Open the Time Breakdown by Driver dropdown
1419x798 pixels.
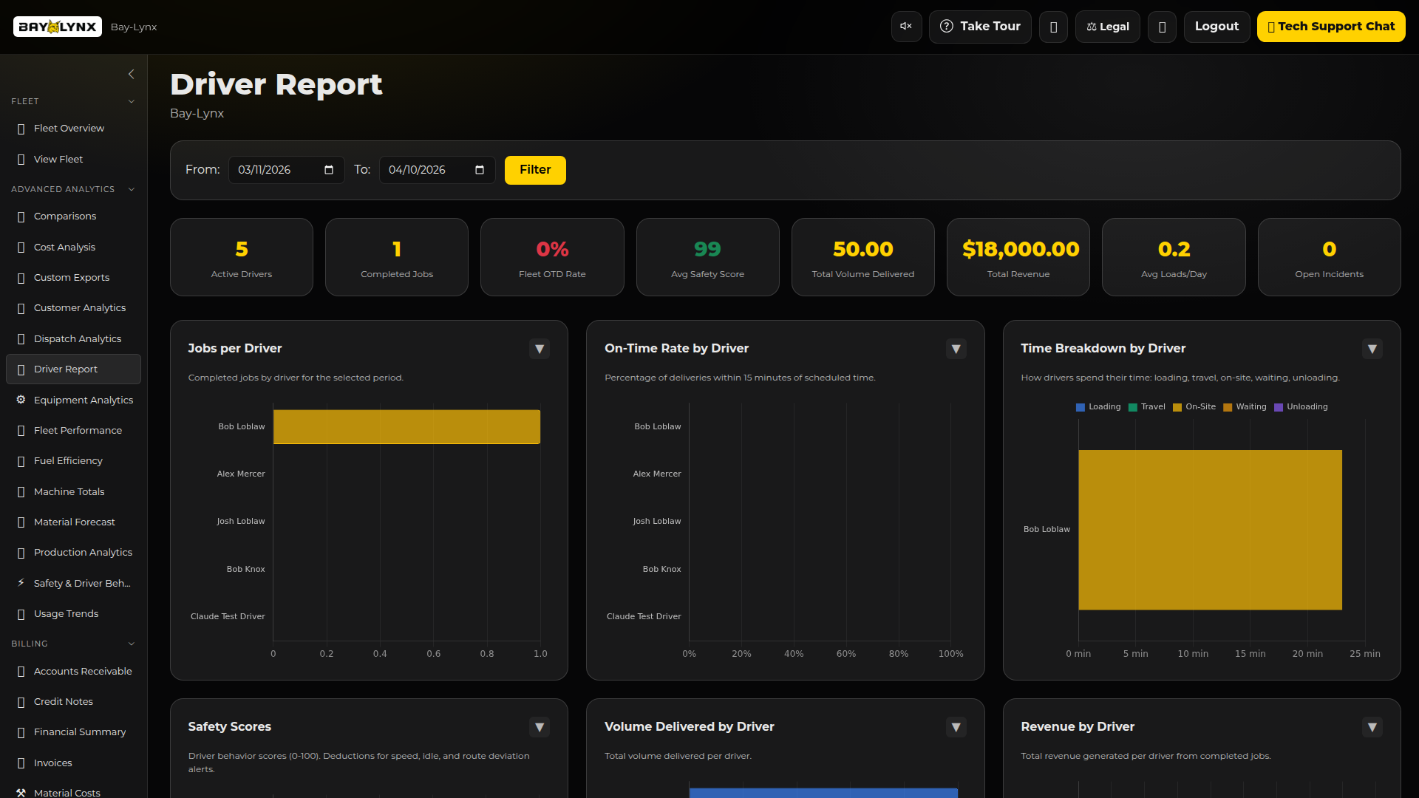click(1372, 349)
